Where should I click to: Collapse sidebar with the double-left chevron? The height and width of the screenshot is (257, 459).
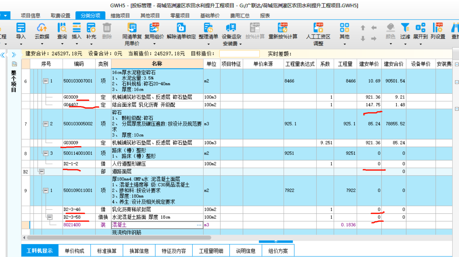[x=3, y=55]
